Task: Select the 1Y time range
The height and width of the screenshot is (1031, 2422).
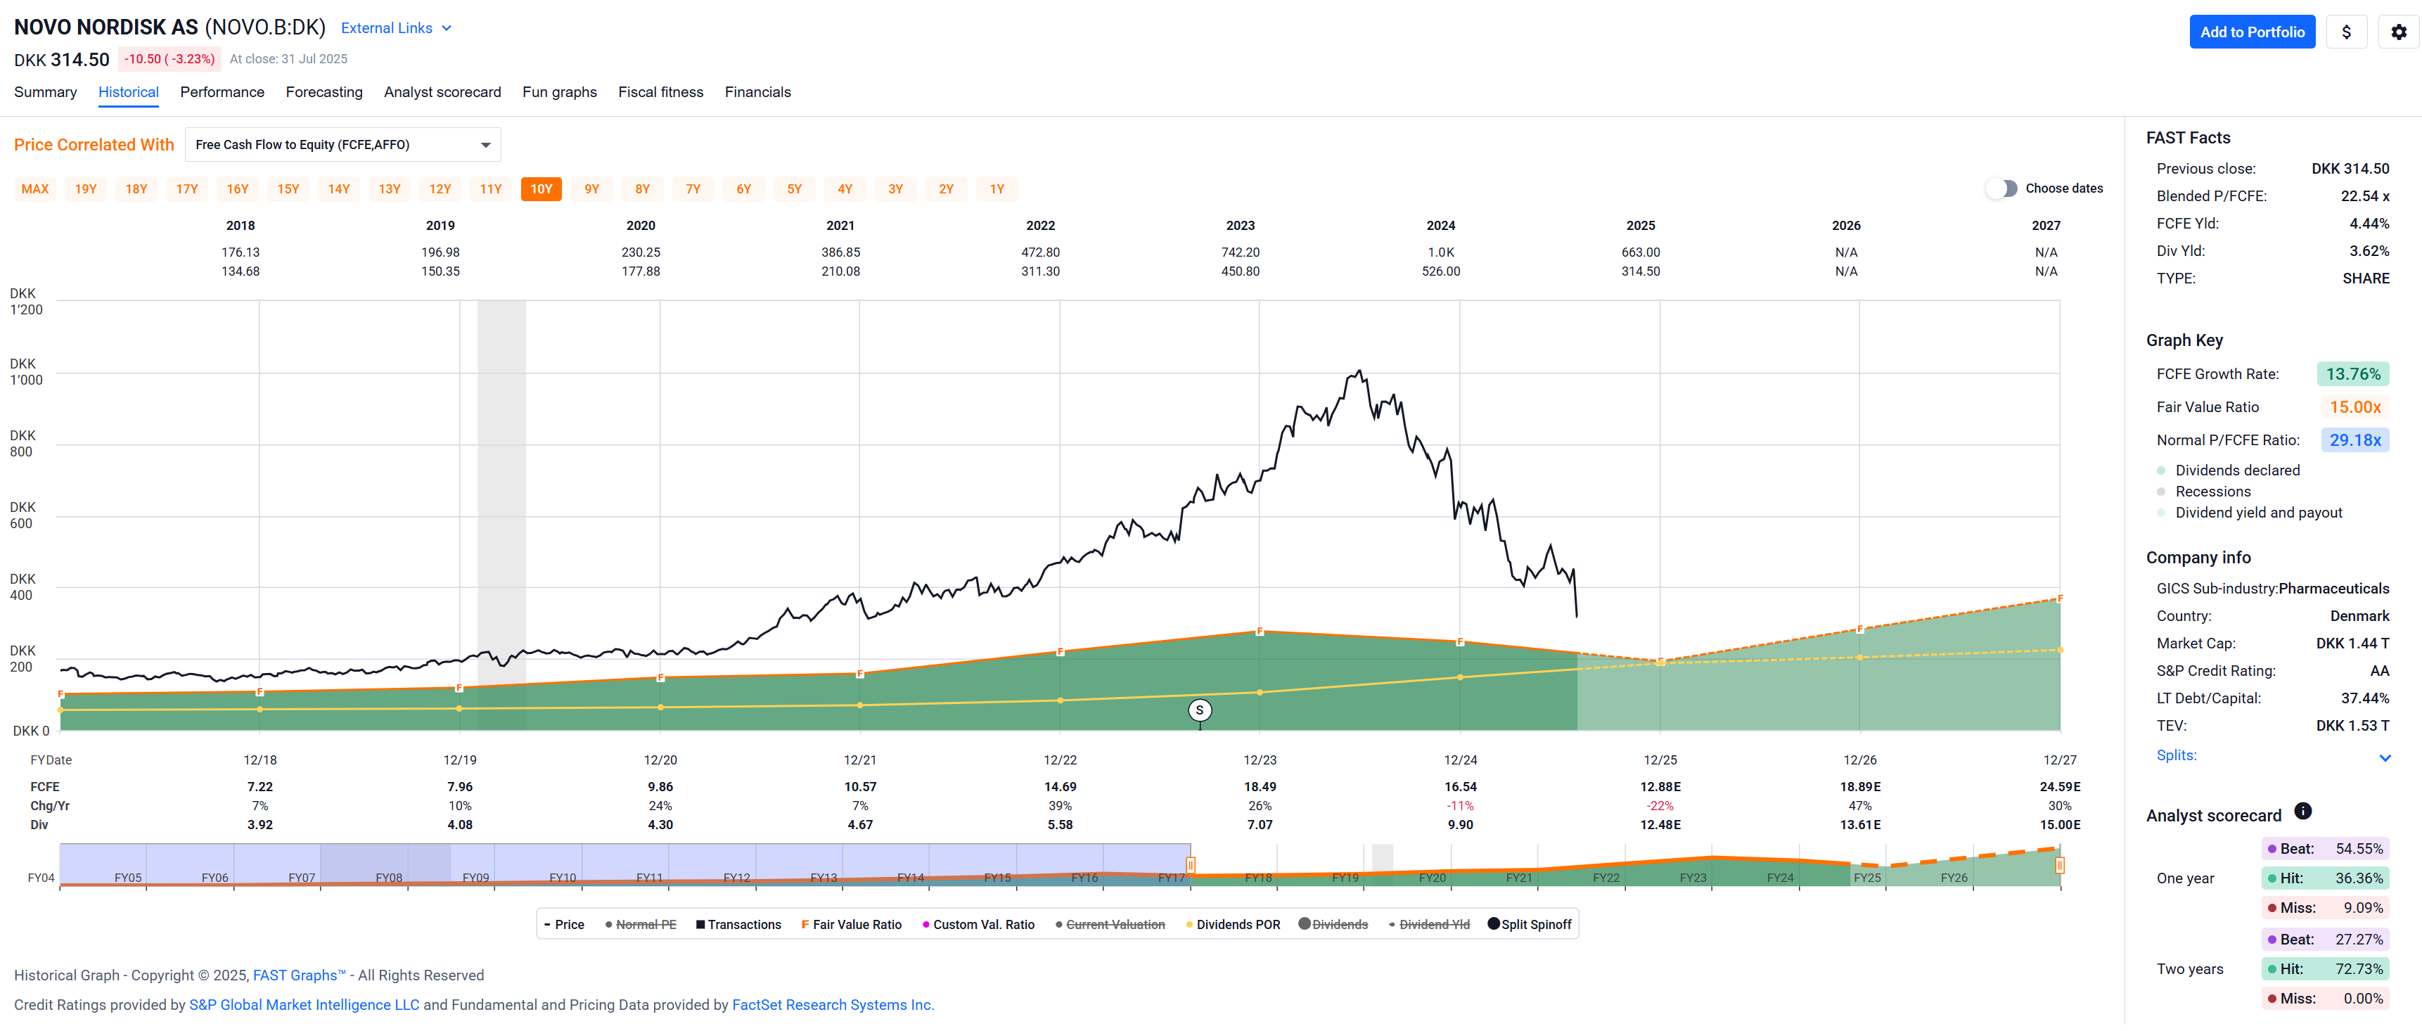Action: [x=997, y=189]
